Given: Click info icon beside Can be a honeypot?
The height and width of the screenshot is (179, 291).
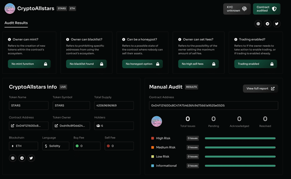Looking at the screenshot, I should coord(124,40).
